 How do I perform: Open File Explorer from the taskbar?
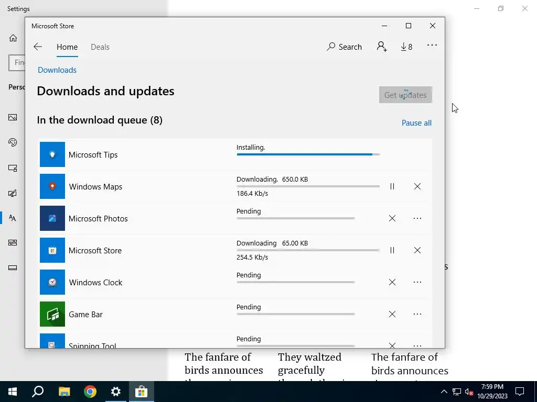(64, 392)
